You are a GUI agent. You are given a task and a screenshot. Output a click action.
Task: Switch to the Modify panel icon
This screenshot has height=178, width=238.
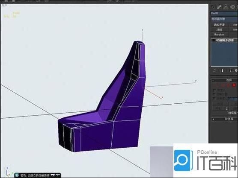click(x=219, y=7)
